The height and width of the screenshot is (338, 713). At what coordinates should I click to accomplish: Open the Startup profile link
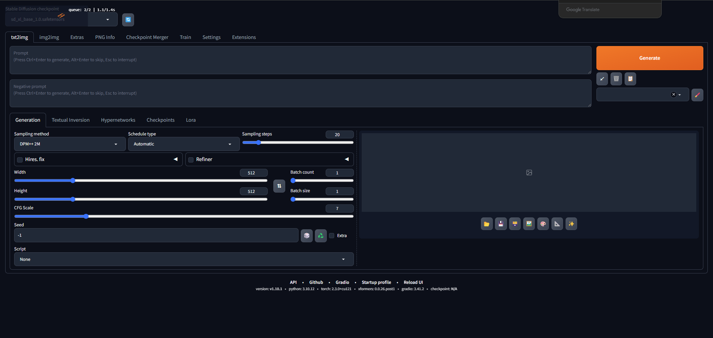(x=376, y=282)
